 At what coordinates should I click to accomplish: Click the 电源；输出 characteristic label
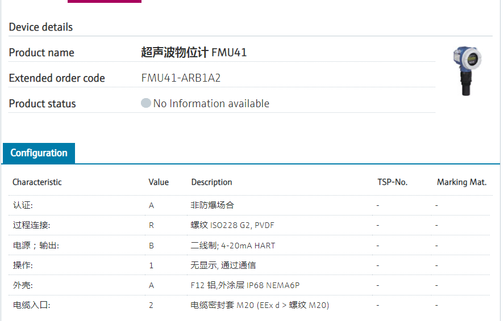(36, 246)
